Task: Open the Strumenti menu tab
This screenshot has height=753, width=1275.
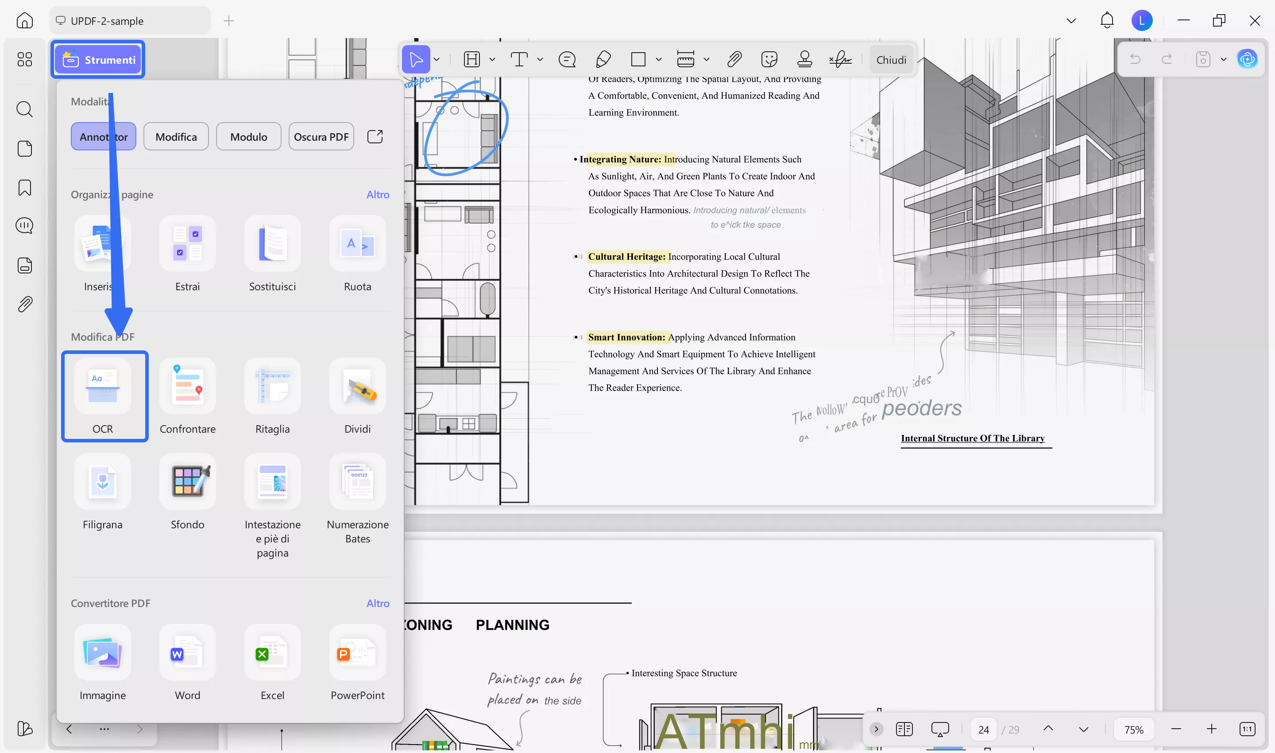Action: click(98, 59)
